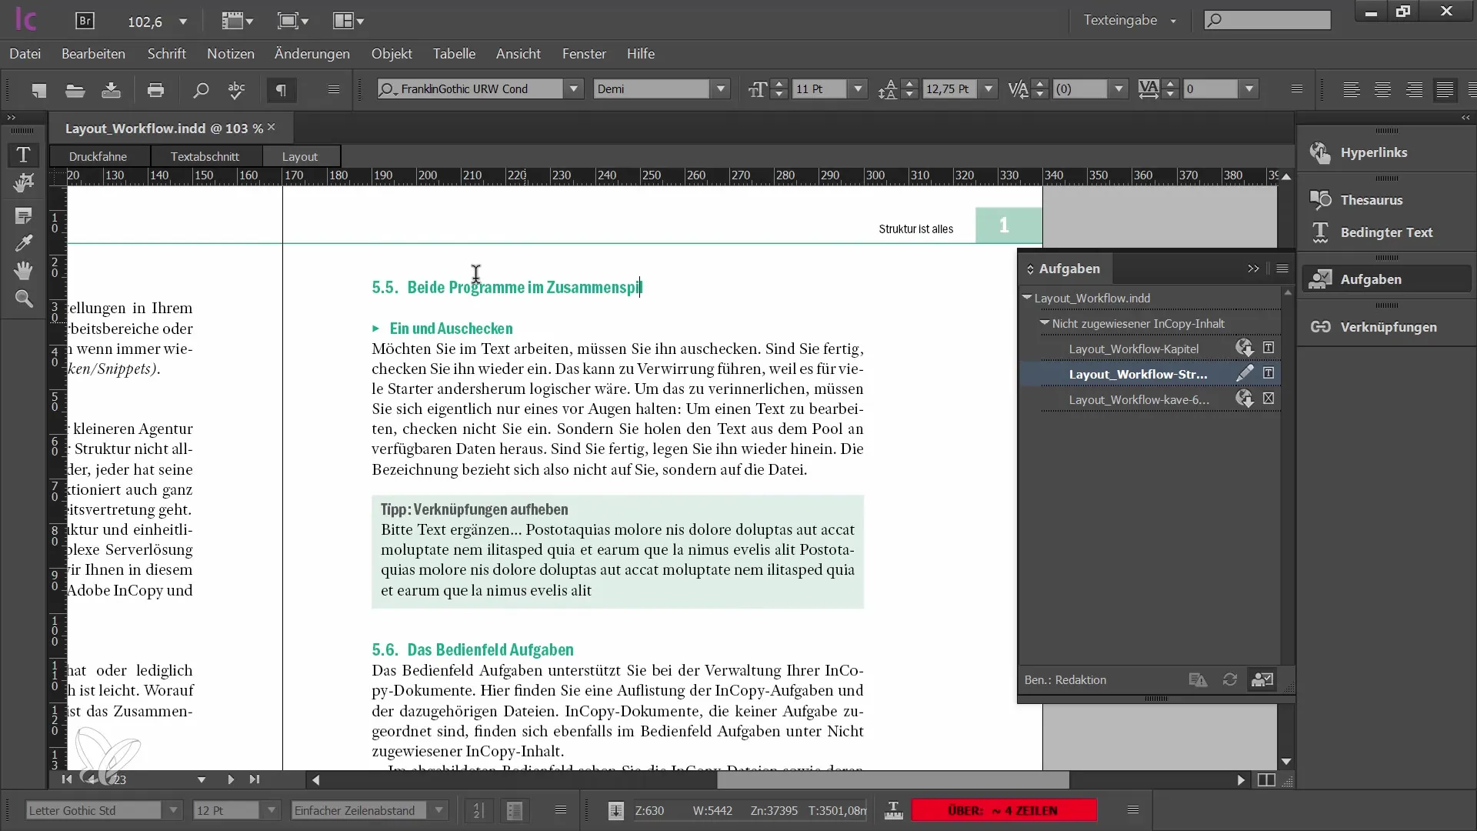This screenshot has width=1477, height=831.
Task: Select the Druckfahne tab
Action: (x=98, y=155)
